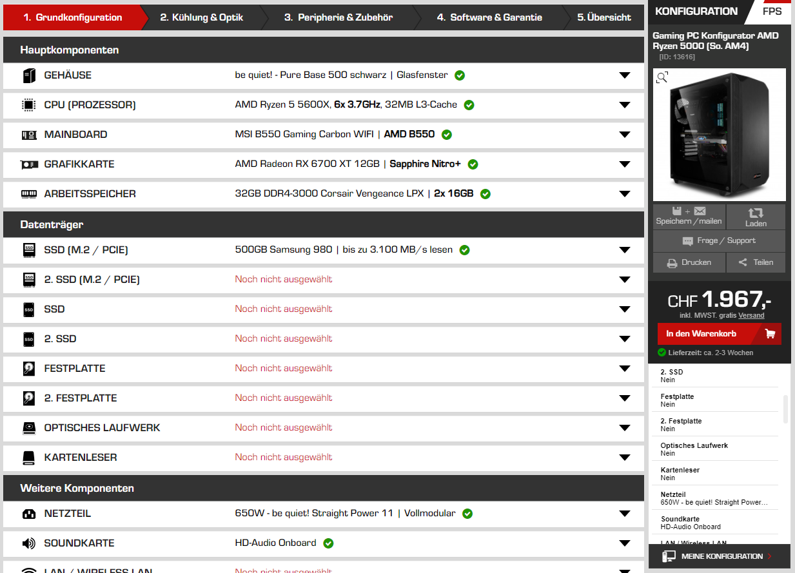Expand the Mainboard dropdown arrow

[x=624, y=135]
